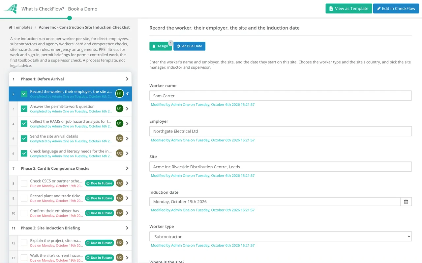This screenshot has width=422, height=263.
Task: Click the Due In Future badge on Confirm their employer task
Action: click(x=99, y=213)
